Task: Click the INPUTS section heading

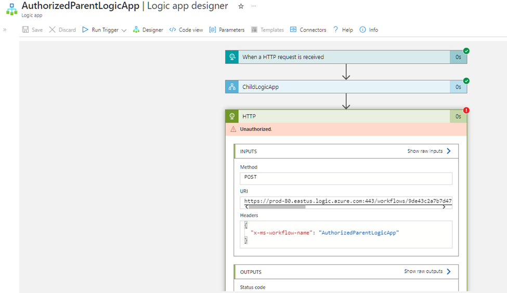Action: click(x=249, y=151)
